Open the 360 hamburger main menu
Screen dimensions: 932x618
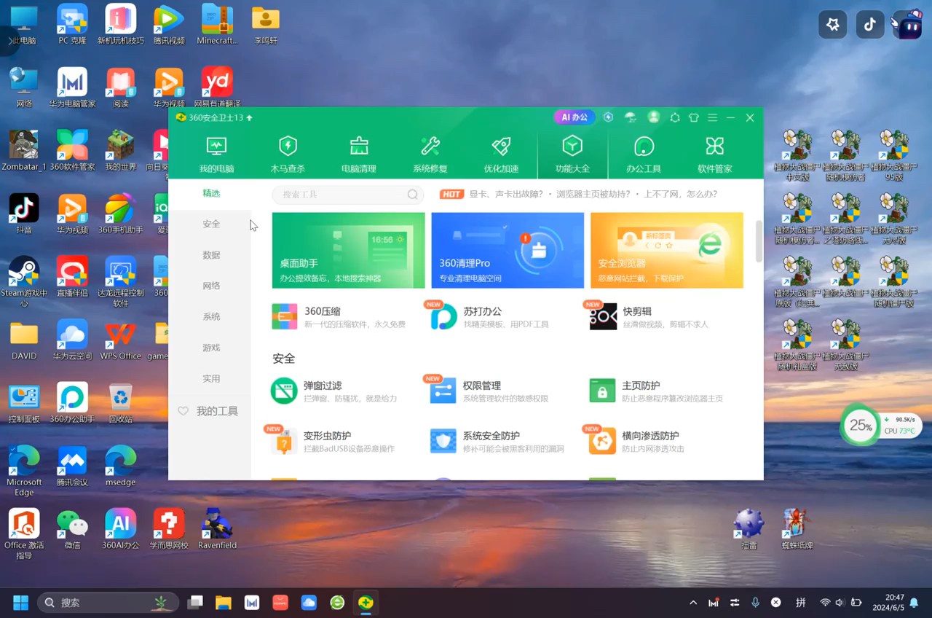coord(712,117)
